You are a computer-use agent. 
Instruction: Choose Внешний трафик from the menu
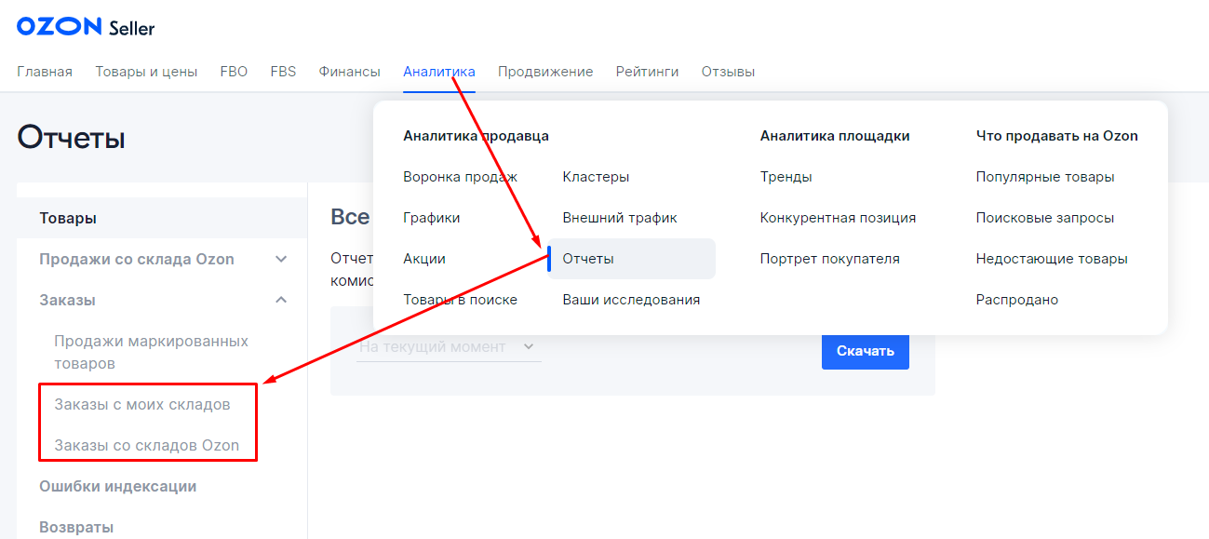tap(620, 218)
